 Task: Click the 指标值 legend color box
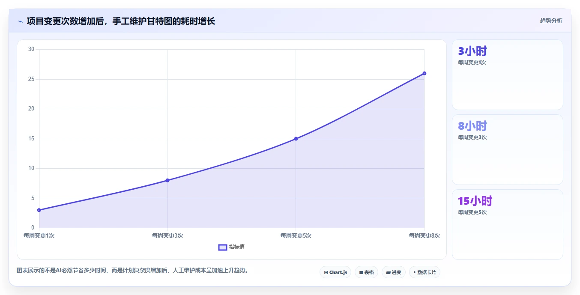coord(223,247)
